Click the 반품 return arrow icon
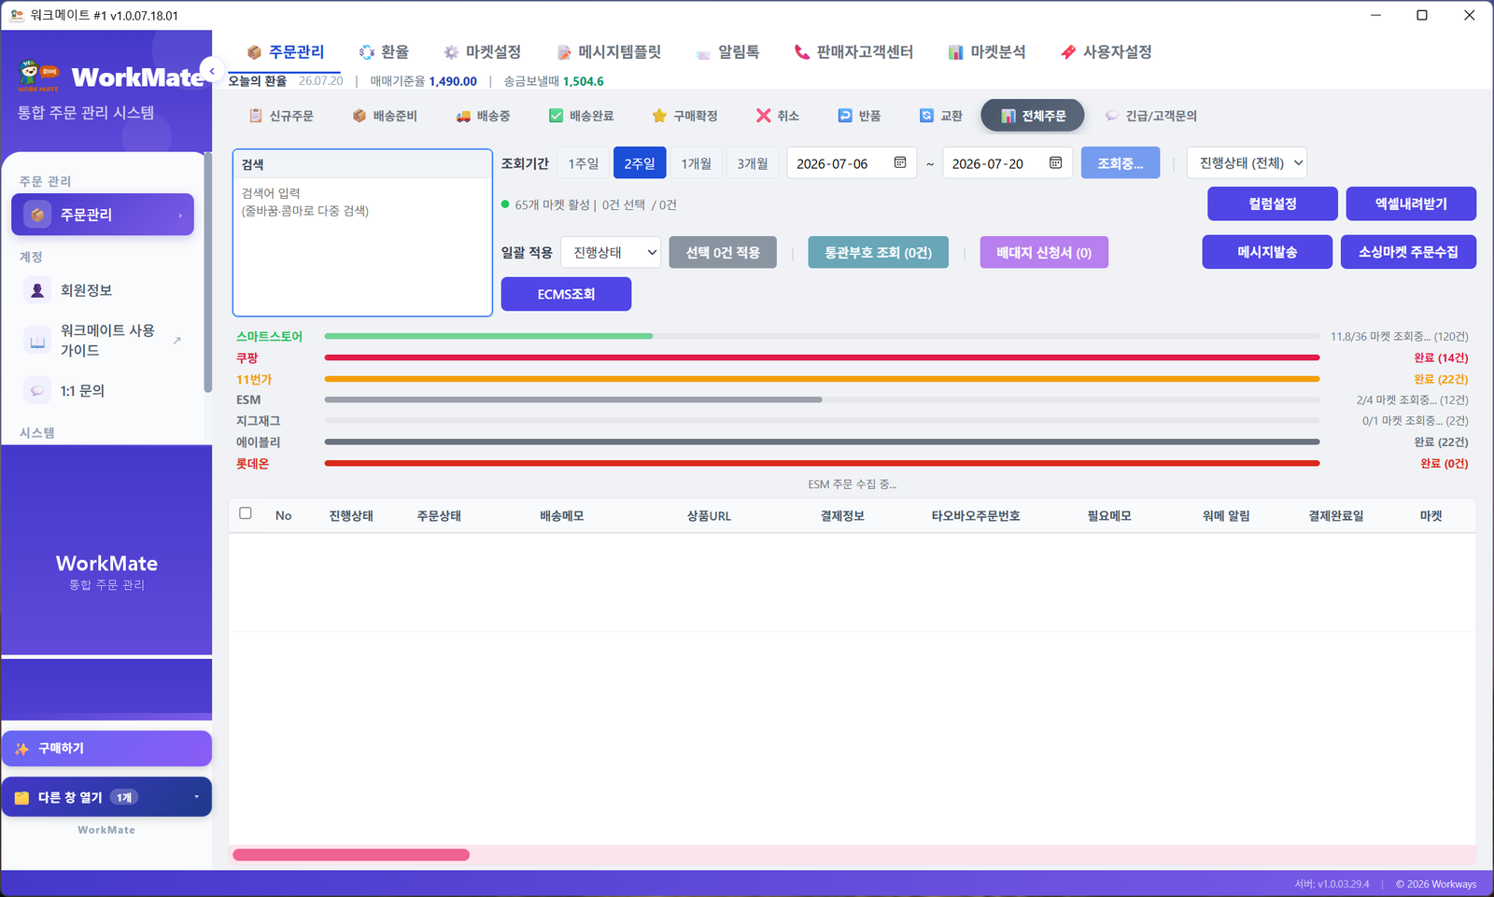 pyautogui.click(x=845, y=116)
